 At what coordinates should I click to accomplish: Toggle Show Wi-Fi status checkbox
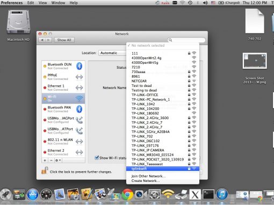97,158
